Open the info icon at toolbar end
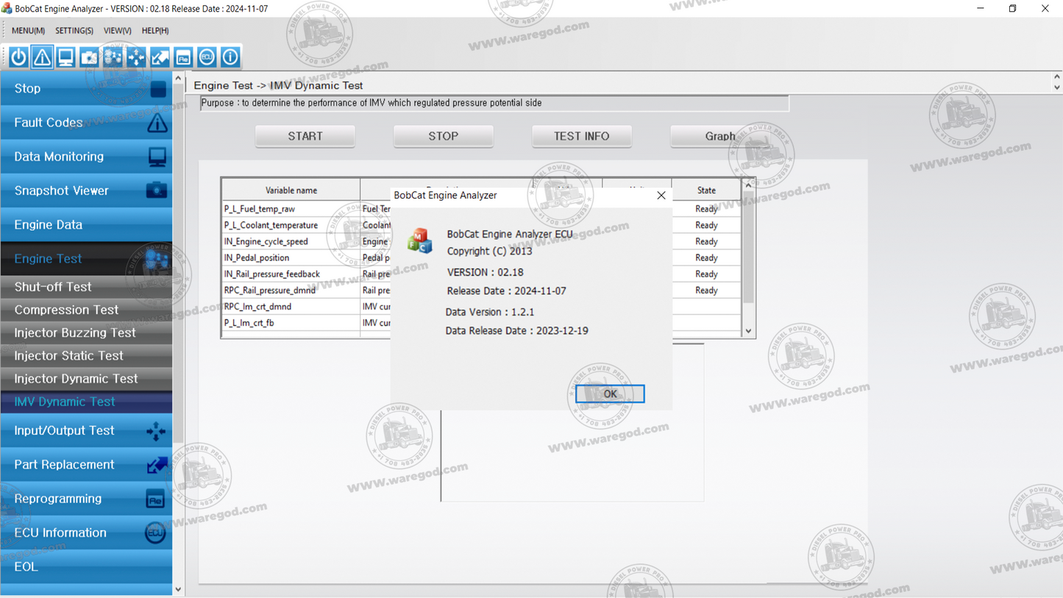The height and width of the screenshot is (598, 1063). (230, 57)
